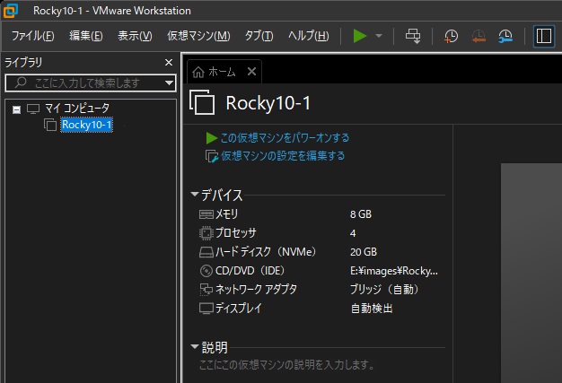562x383 pixels.
Task: Click the monitor icon beside マイ コンピュータ
Action: click(33, 109)
